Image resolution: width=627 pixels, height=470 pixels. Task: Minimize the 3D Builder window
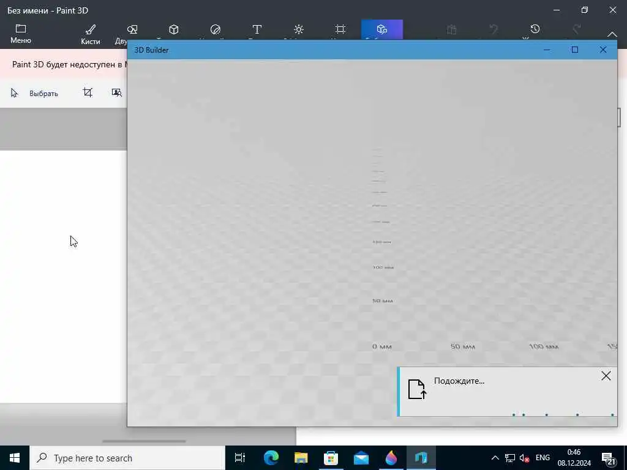(547, 50)
